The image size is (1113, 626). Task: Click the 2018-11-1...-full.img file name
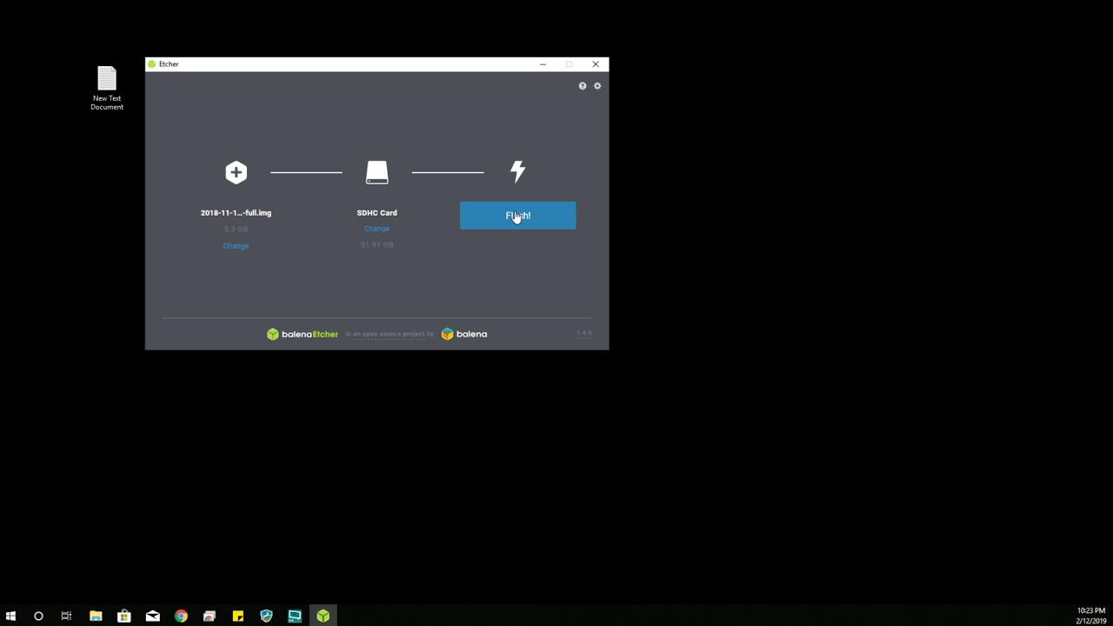coord(236,213)
